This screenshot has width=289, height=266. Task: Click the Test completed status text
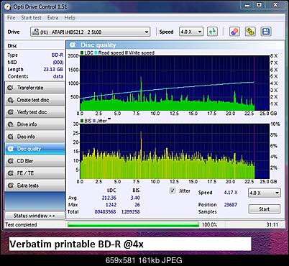[21, 225]
